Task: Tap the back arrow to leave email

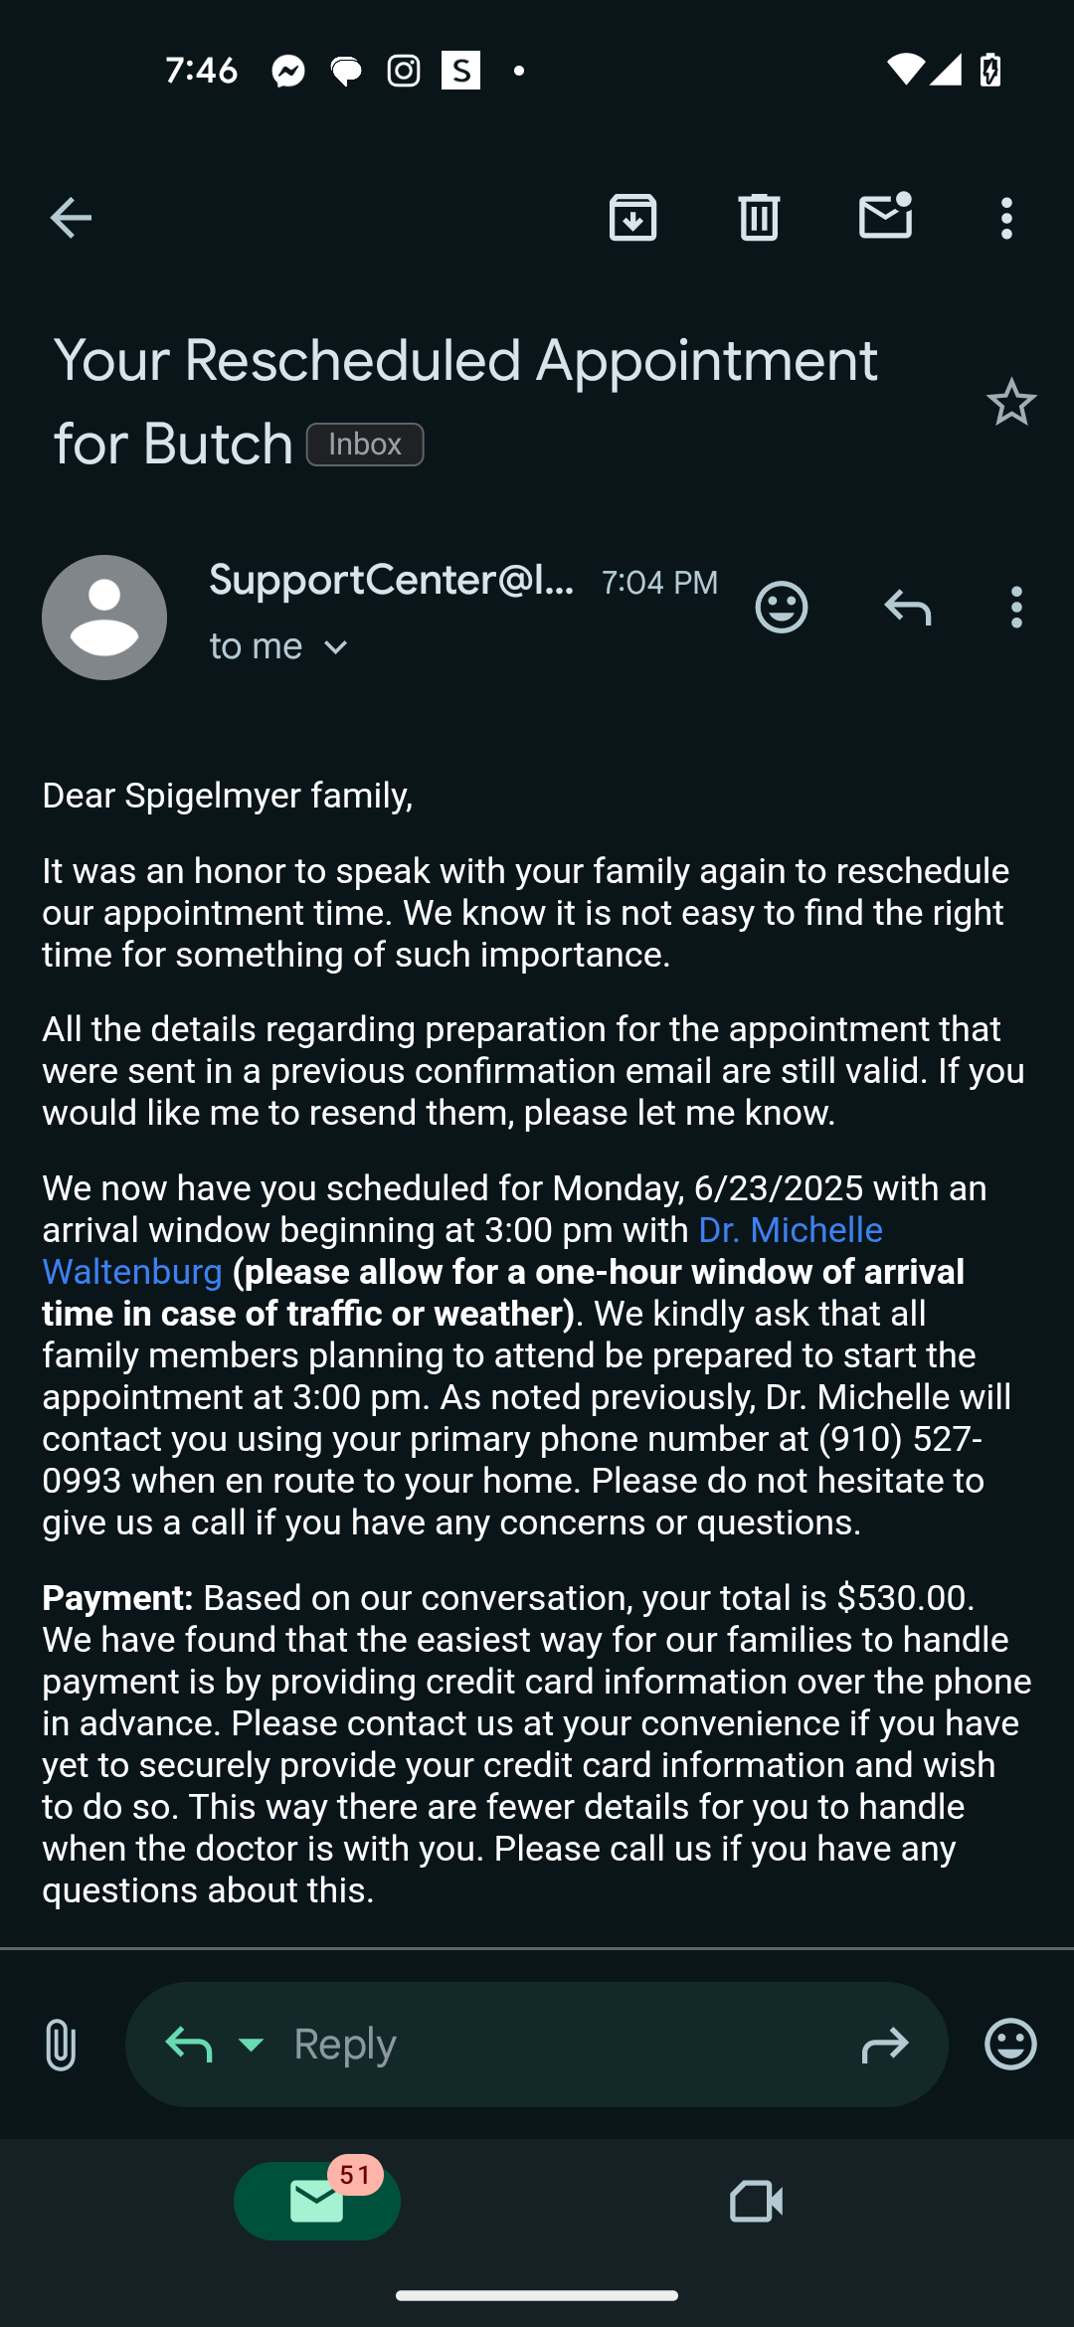Action: (x=71, y=218)
